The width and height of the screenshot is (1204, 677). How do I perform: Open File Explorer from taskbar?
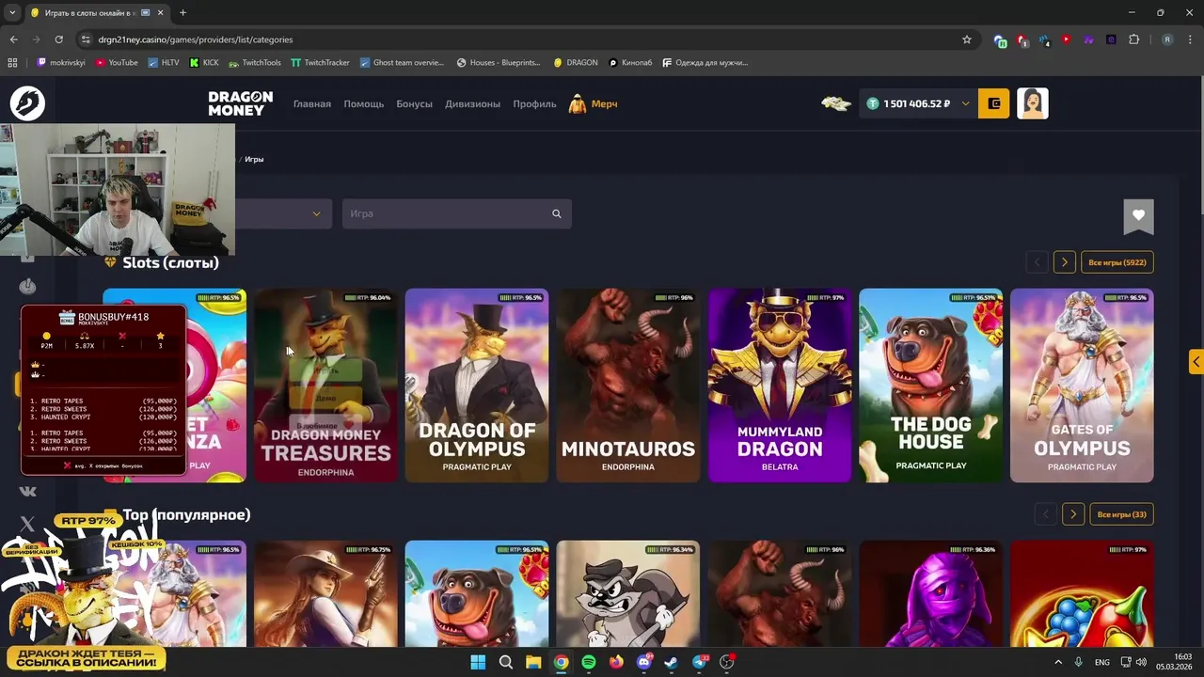533,662
